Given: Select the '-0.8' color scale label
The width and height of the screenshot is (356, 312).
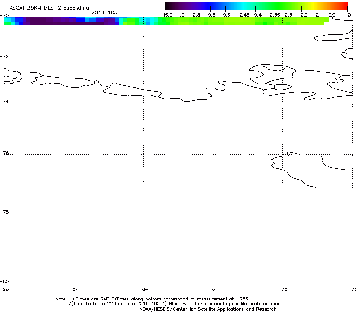Looking at the screenshot, I should coord(194,15).
